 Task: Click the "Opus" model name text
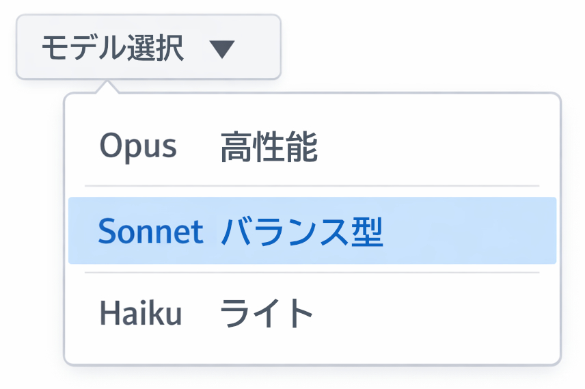coord(138,147)
